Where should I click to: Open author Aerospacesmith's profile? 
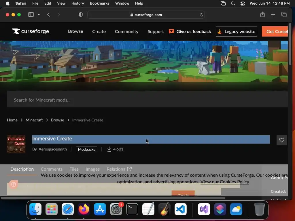tap(53, 149)
